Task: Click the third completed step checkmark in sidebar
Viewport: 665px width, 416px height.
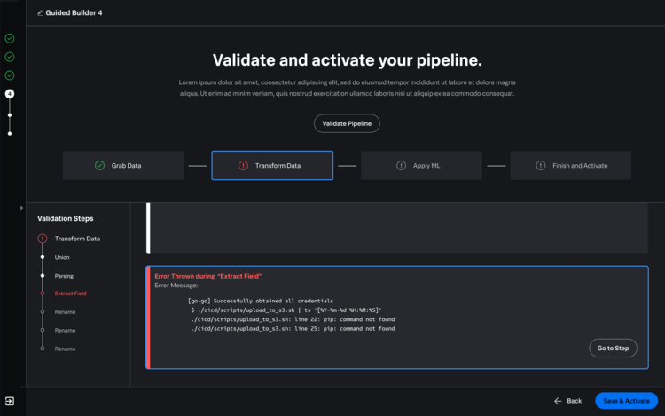Action: point(10,75)
